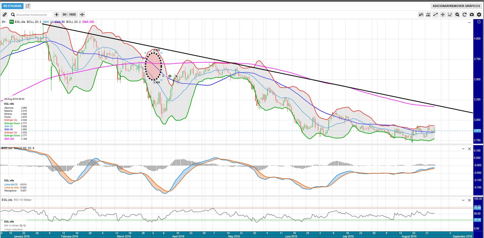Image resolution: width=484 pixels, height=238 pixels.
Task: Open the chart in a new window
Action: (28, 6)
